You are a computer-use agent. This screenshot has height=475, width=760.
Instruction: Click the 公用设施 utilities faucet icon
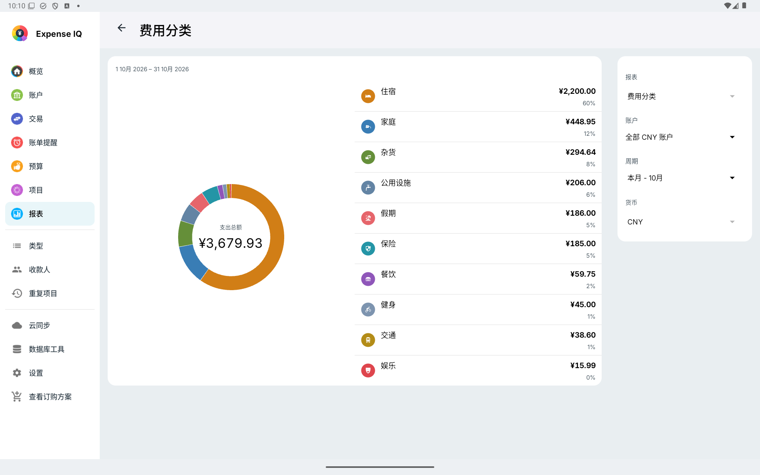(368, 188)
